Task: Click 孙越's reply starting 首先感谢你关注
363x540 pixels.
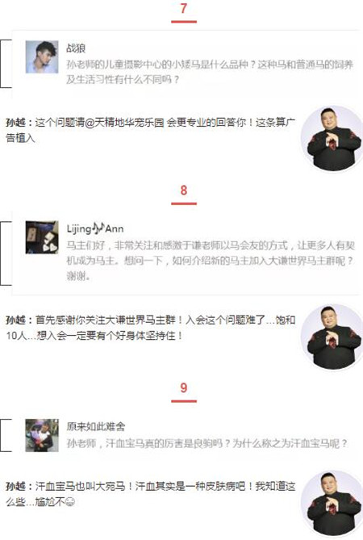Action: 150,328
